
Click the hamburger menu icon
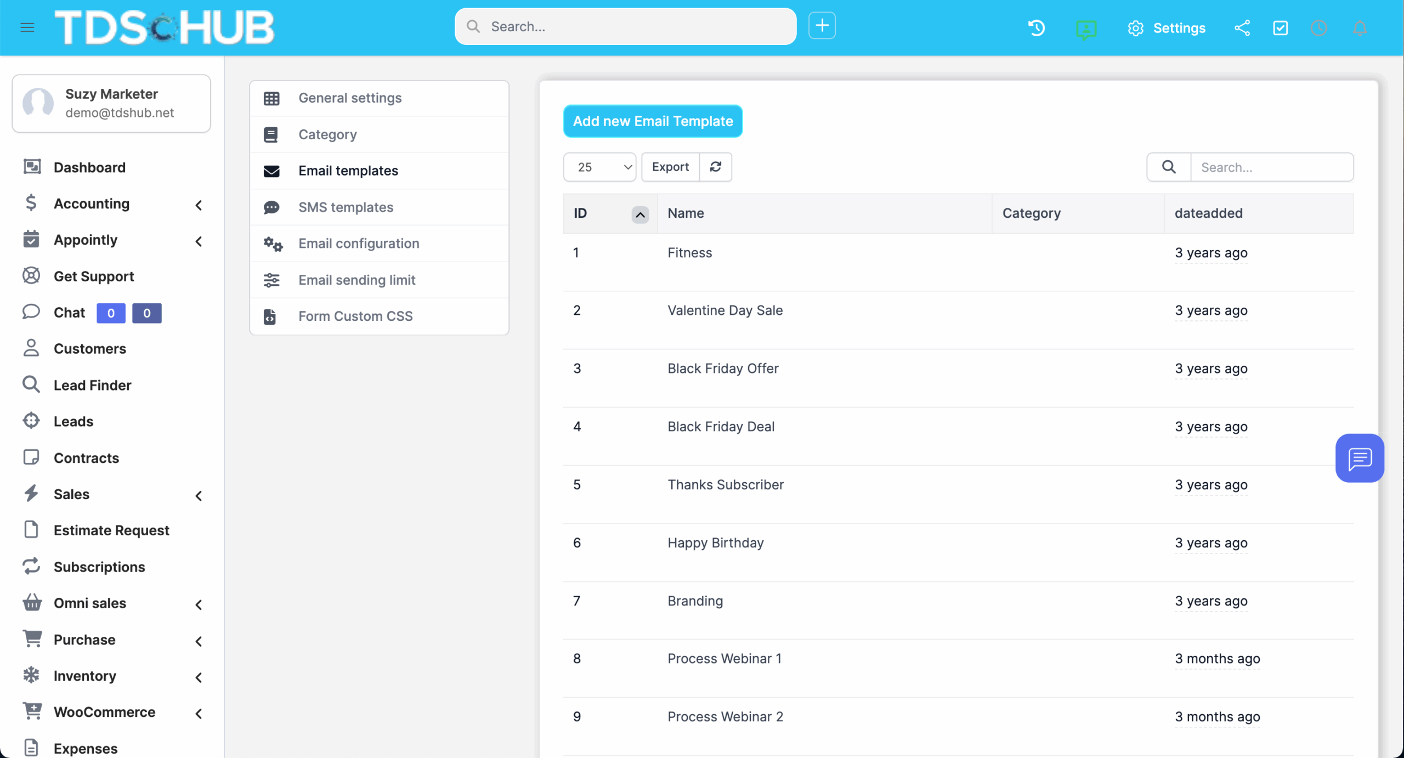[x=27, y=27]
